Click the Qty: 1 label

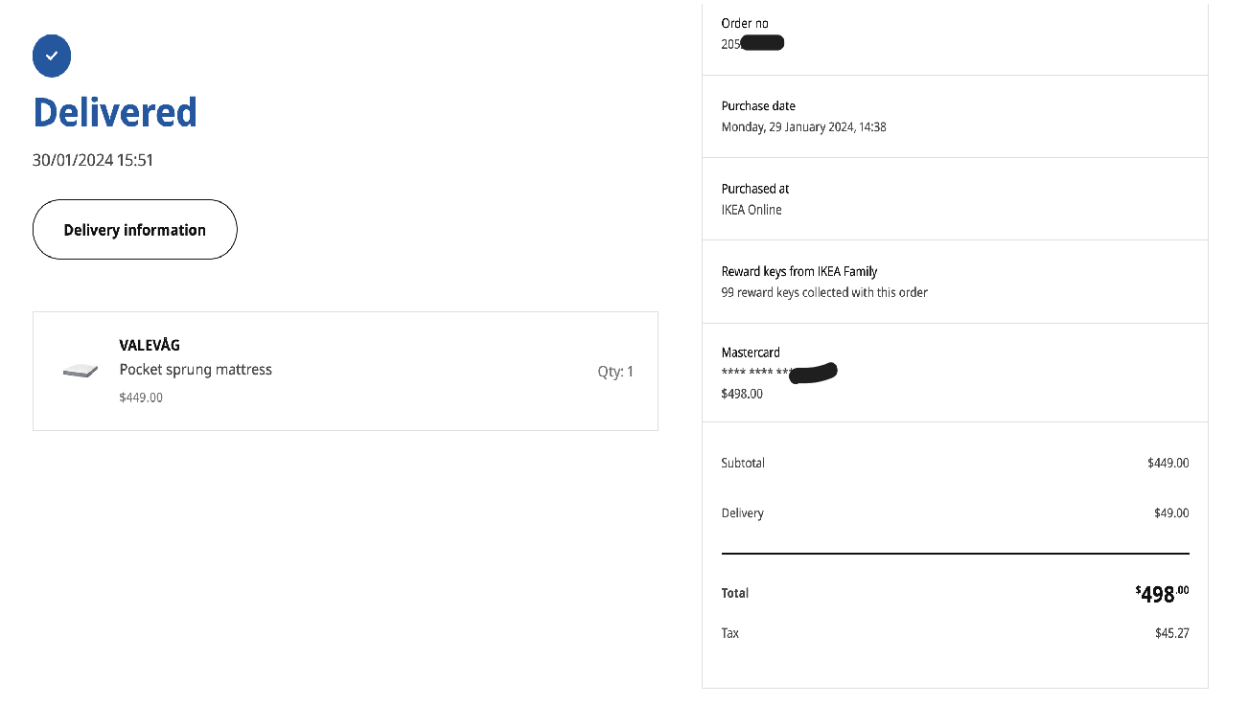click(615, 372)
